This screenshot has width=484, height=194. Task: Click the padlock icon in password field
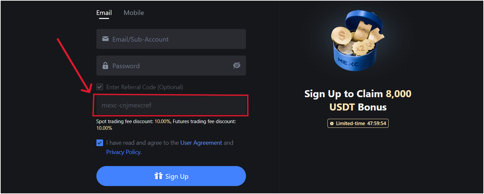pyautogui.click(x=105, y=66)
